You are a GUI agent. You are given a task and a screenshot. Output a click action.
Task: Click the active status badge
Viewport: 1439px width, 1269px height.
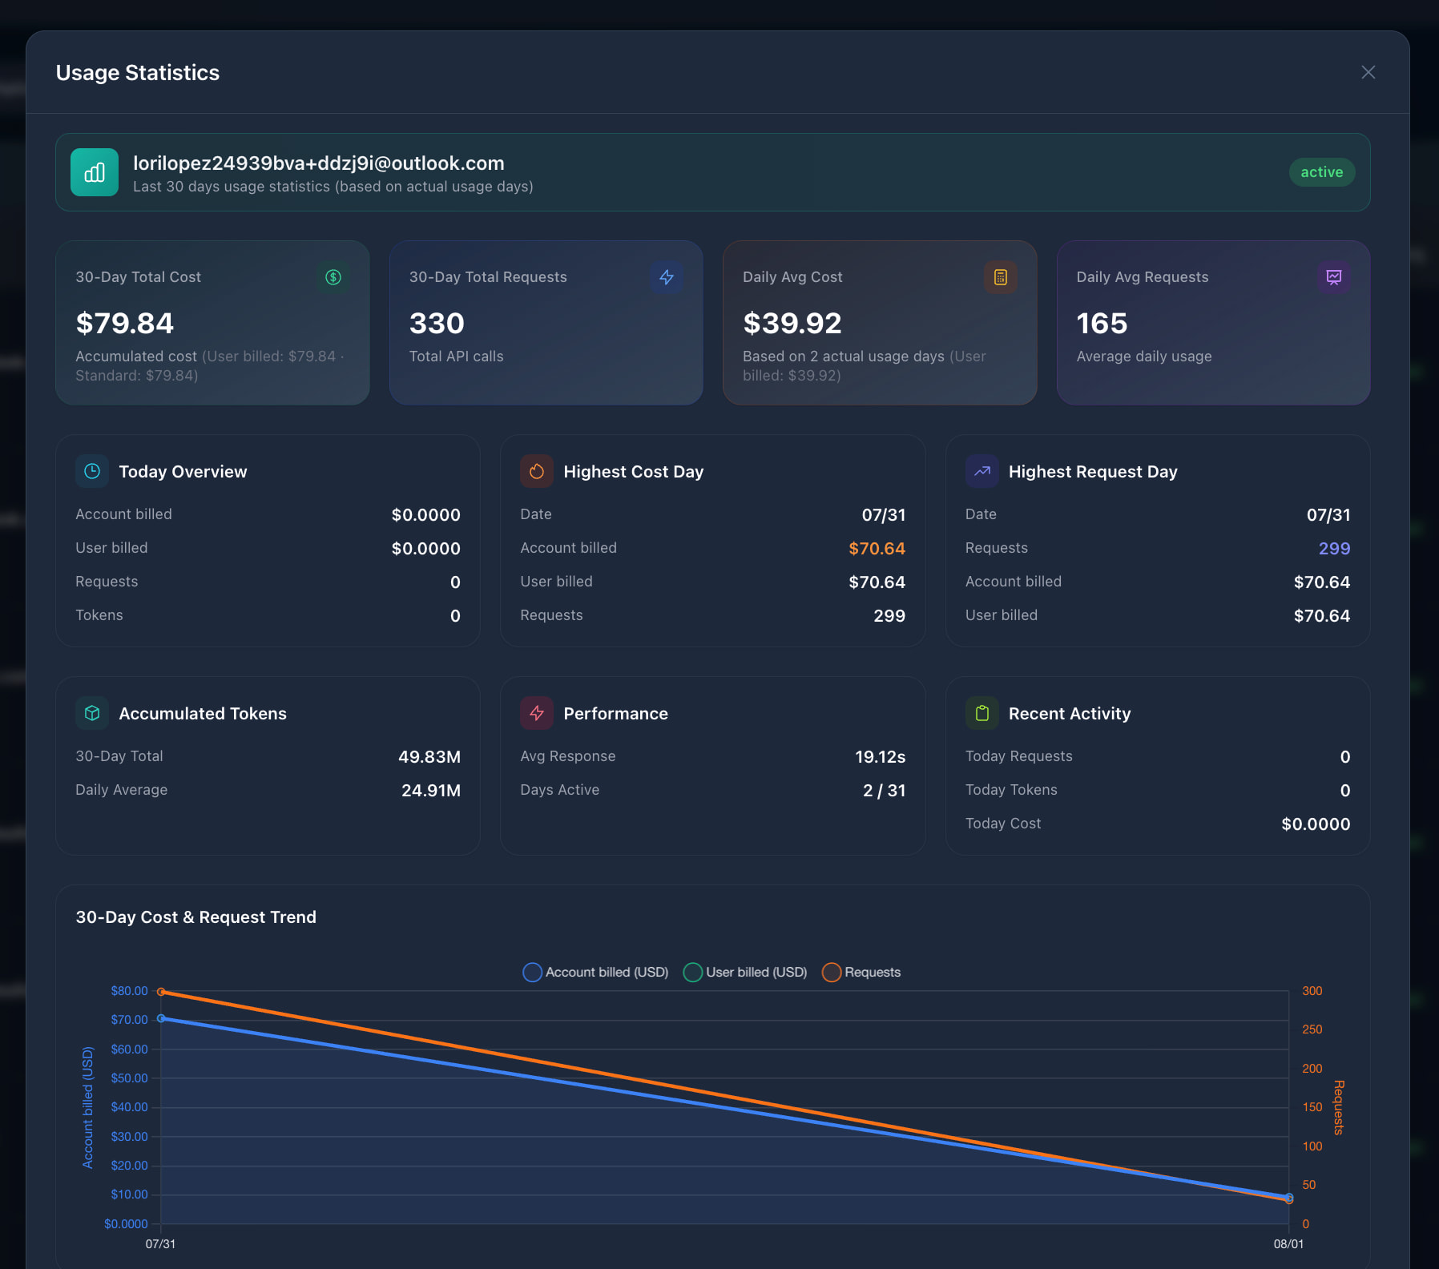coord(1322,172)
